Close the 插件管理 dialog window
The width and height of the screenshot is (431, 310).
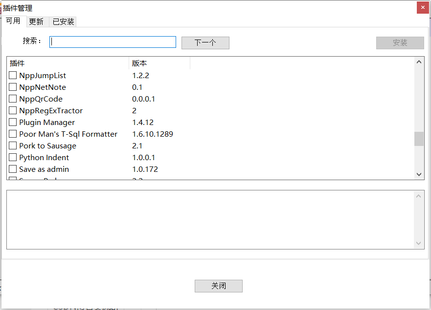click(423, 8)
